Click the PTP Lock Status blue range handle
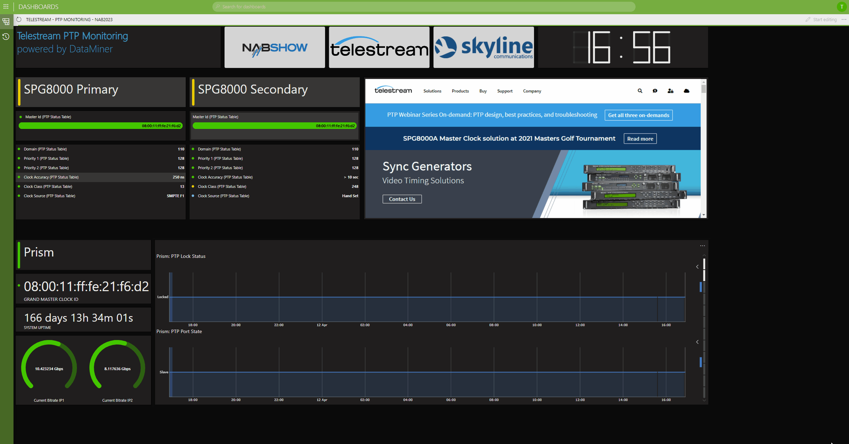This screenshot has width=849, height=444. click(x=701, y=287)
